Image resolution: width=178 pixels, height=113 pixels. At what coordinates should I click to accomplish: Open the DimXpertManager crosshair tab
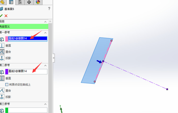coord(29,2)
